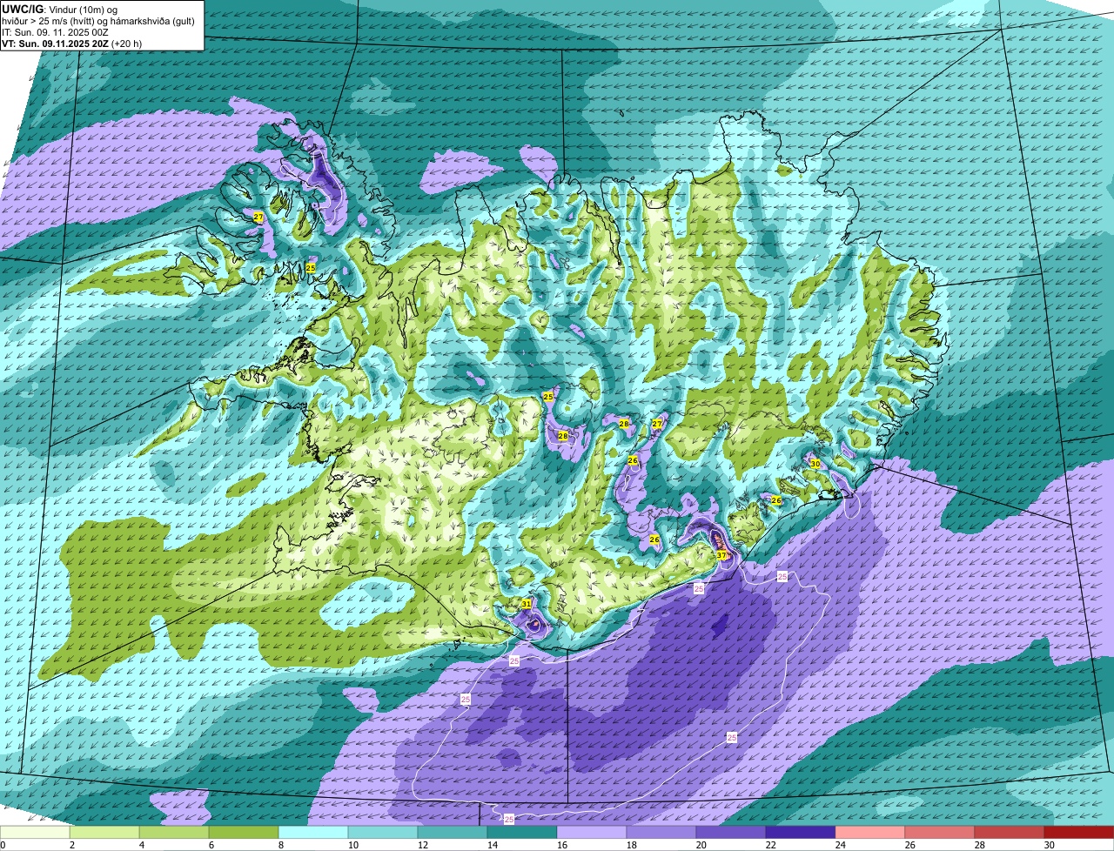Click the 'VT: Sun. 09.11.2025 20Z (+20 h)' line
1114x851 pixels.
pos(72,43)
